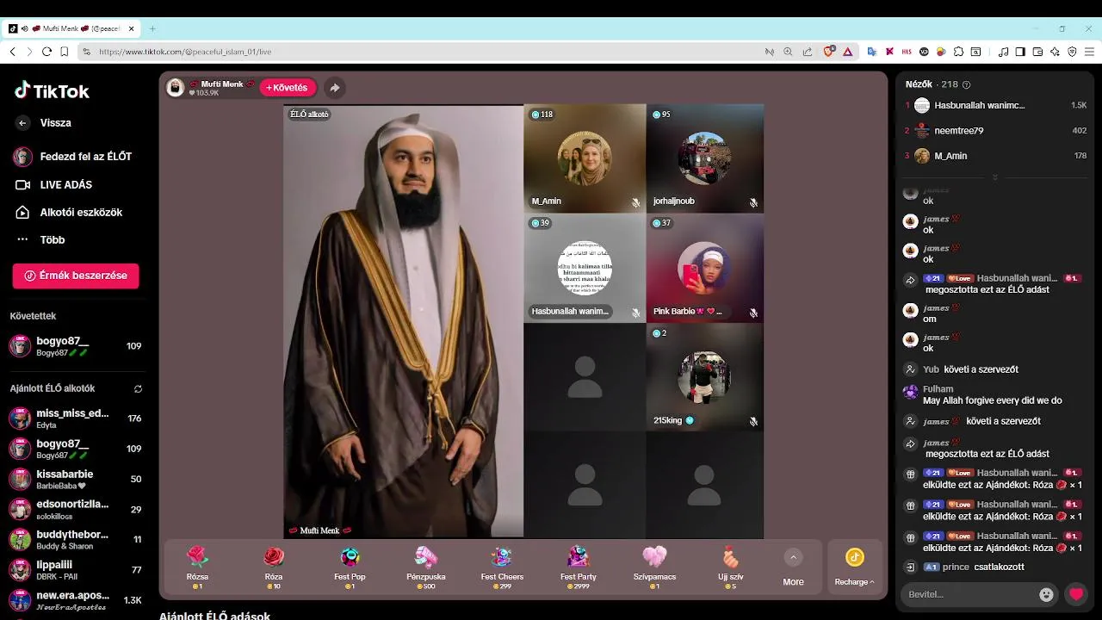This screenshot has height=620, width=1102.
Task: Open followed creator bogyo87__ under Követettek
Action: 76,346
